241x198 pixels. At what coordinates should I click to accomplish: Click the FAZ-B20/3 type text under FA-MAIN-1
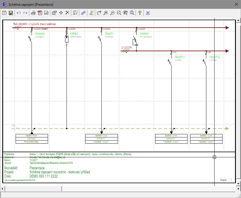click(x=40, y=37)
